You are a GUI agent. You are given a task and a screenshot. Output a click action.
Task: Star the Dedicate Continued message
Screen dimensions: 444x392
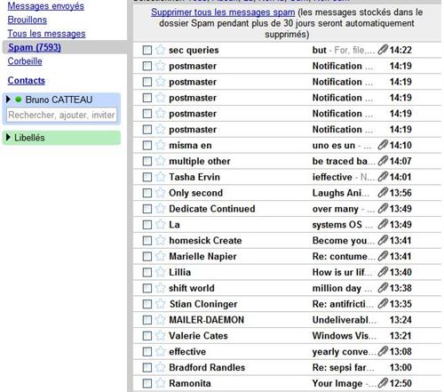pos(160,209)
